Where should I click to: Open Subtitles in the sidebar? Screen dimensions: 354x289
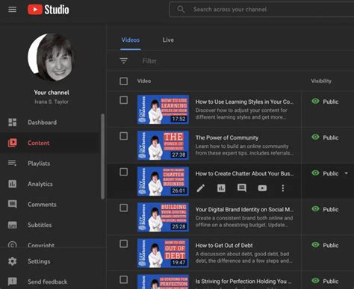tap(40, 225)
